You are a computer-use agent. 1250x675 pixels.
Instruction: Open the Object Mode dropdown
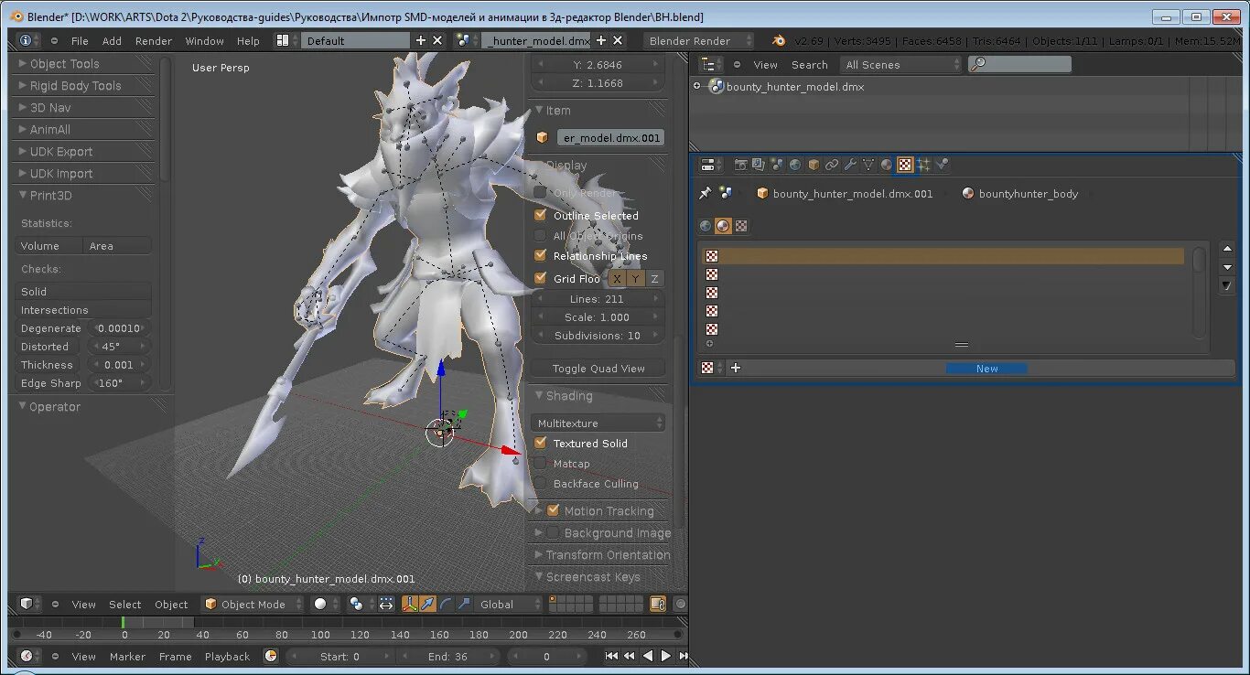click(253, 604)
